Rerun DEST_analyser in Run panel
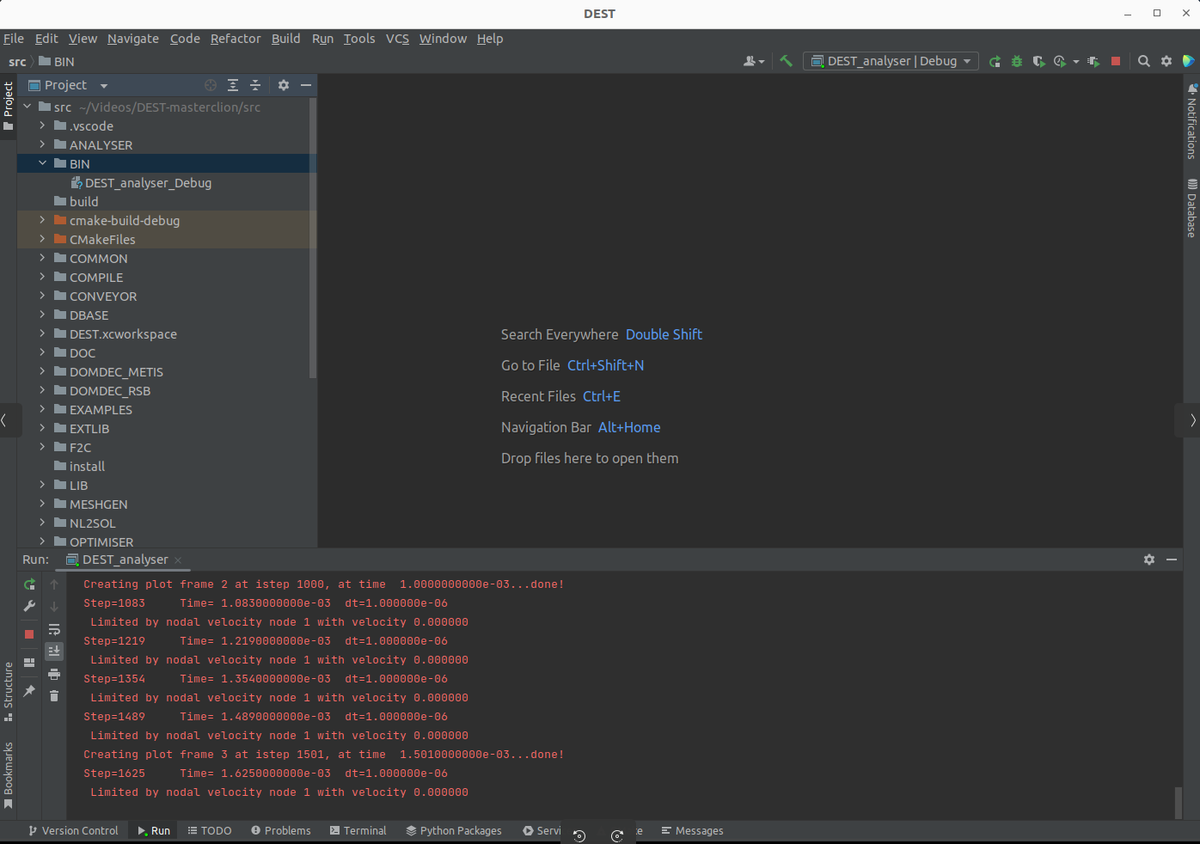Image resolution: width=1200 pixels, height=844 pixels. (x=29, y=584)
